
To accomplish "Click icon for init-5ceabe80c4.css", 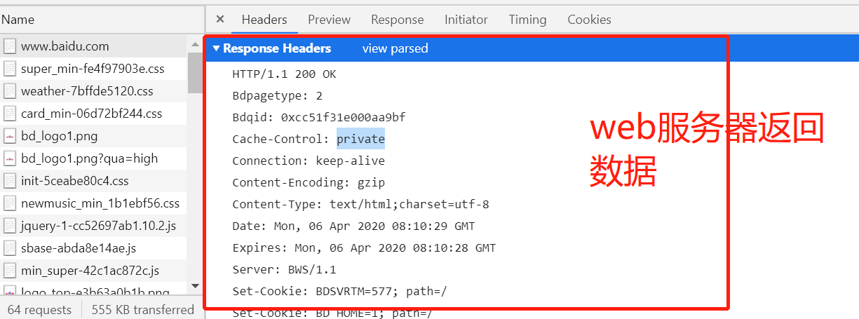I will coord(10,181).
